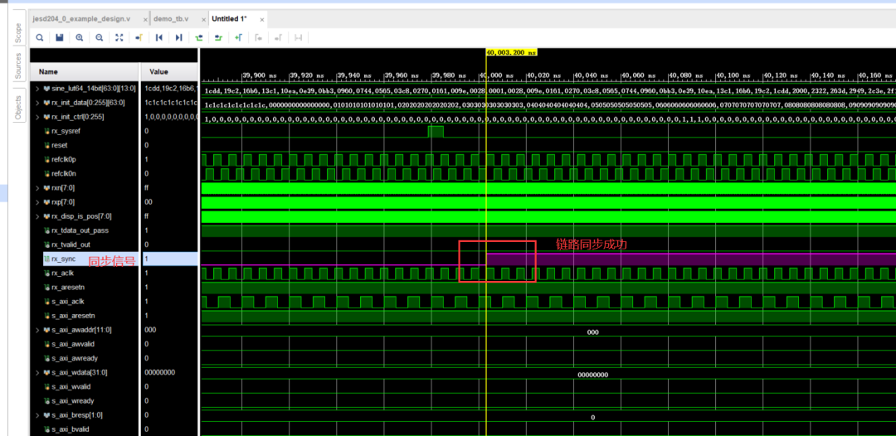Click signal icon beside rx_aclk
896x436 pixels.
click(46, 273)
